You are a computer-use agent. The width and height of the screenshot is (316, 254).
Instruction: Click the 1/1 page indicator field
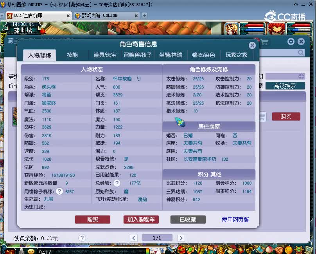157,238
